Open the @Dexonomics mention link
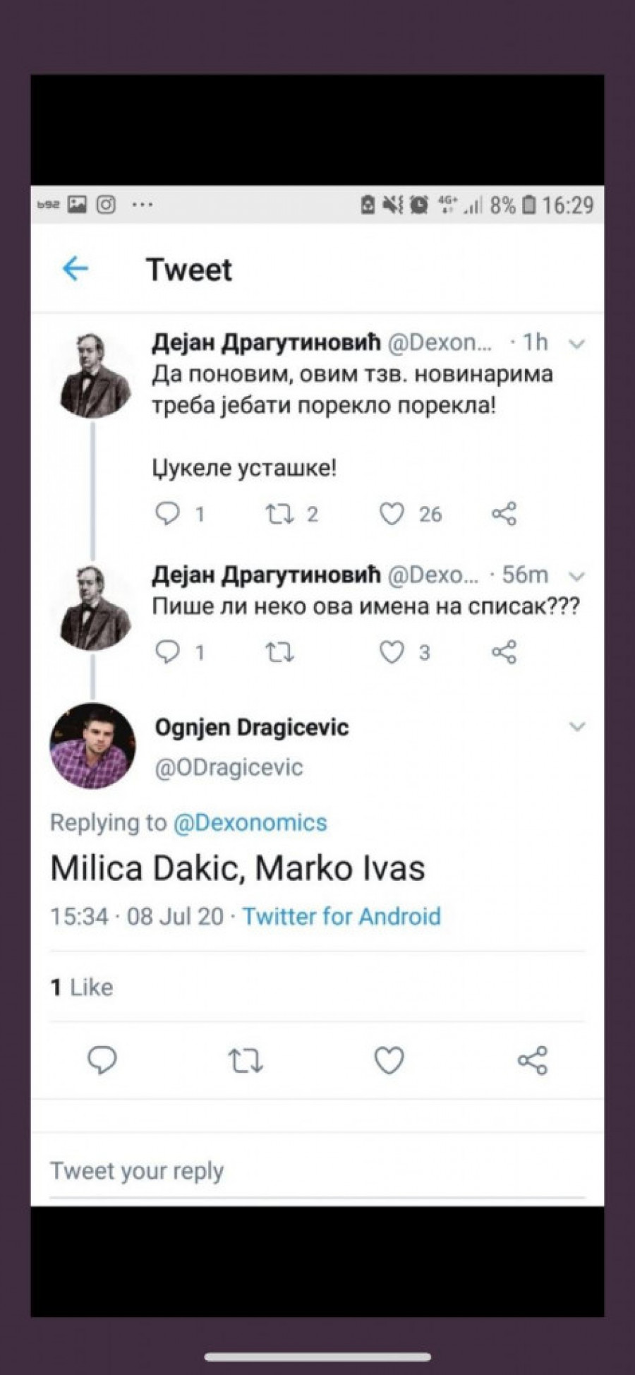Image resolution: width=635 pixels, height=1375 pixels. click(250, 823)
